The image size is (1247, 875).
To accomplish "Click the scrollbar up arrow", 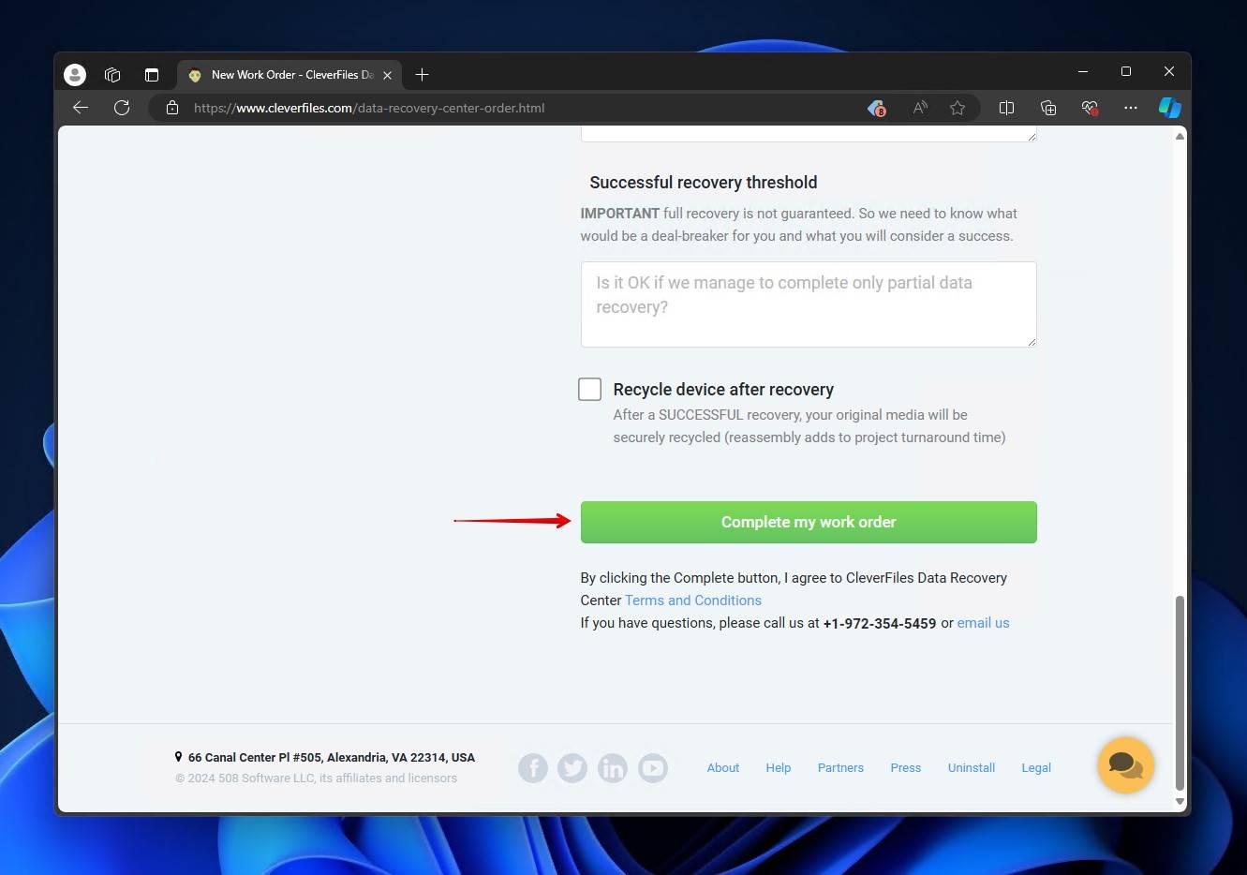I will [x=1180, y=137].
